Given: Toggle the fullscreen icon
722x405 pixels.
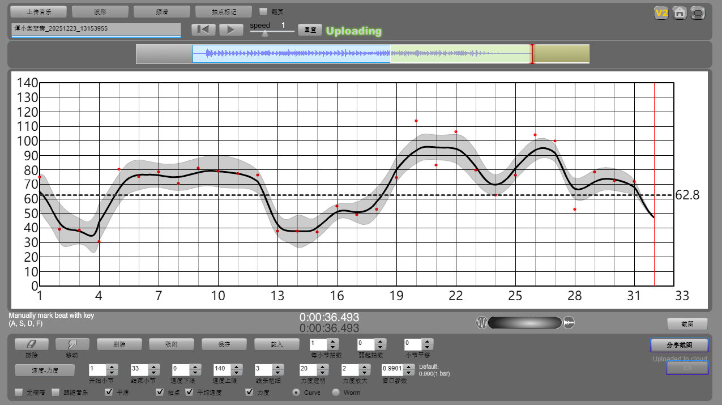Looking at the screenshot, I should click(x=698, y=13).
